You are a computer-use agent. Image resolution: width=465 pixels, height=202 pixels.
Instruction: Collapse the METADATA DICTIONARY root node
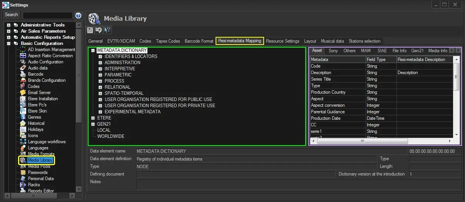93,50
